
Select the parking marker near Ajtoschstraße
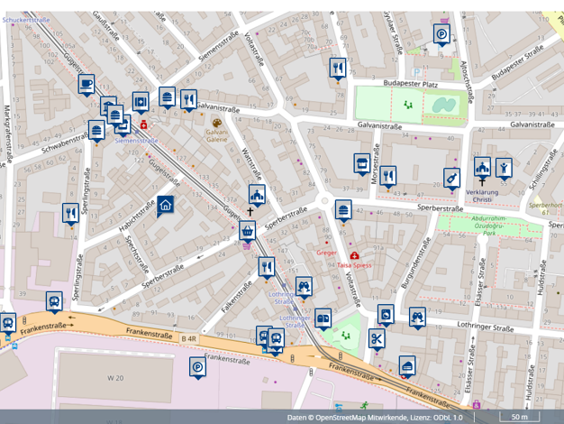441,35
